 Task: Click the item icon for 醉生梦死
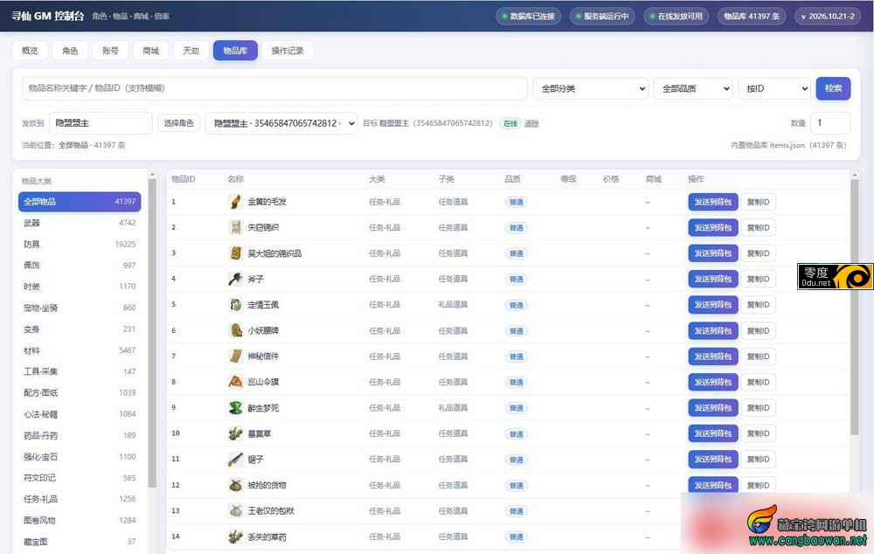click(x=235, y=408)
